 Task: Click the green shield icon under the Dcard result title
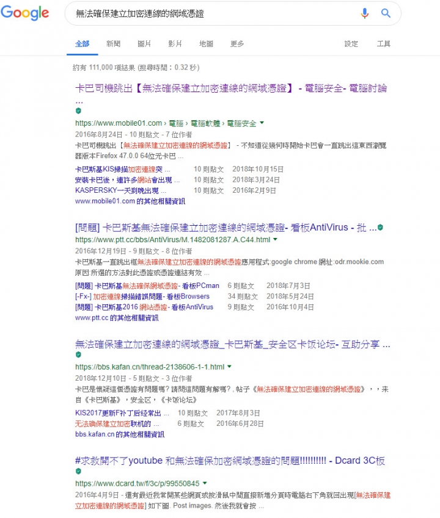tap(78, 471)
